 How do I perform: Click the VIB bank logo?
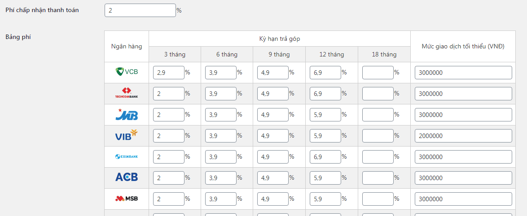tap(127, 135)
